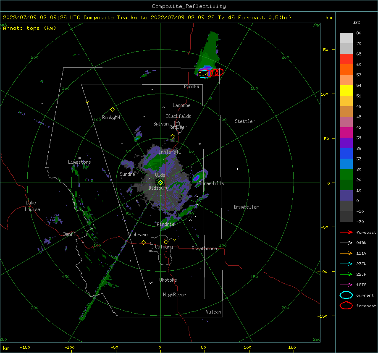378x353 pixels.
Task: Select the indigo 0-10 dBZ swatch
Action: click(346, 196)
